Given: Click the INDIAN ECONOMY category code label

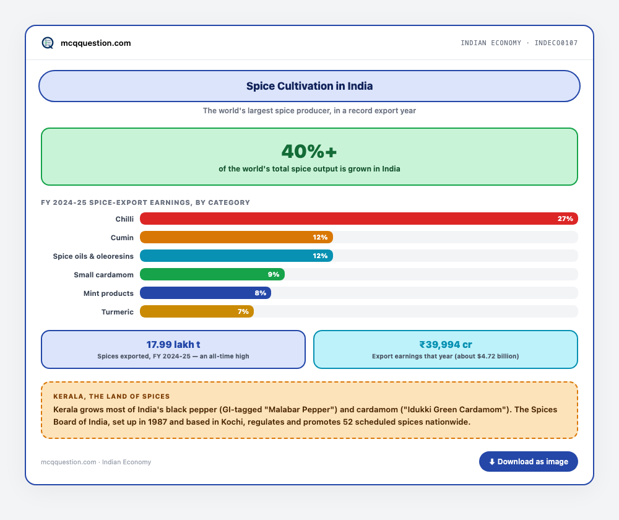Looking at the screenshot, I should click(519, 43).
